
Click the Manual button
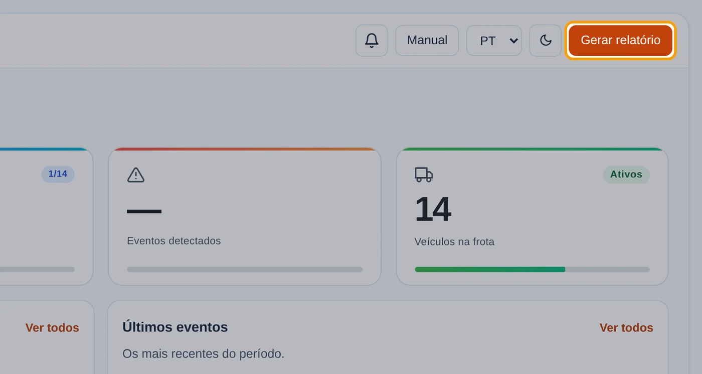tap(427, 41)
